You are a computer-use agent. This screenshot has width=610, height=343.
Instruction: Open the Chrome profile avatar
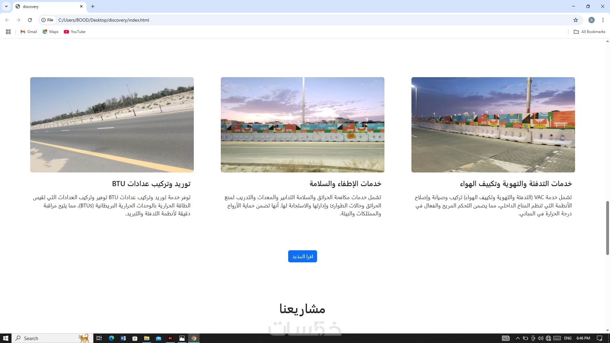pyautogui.click(x=591, y=20)
